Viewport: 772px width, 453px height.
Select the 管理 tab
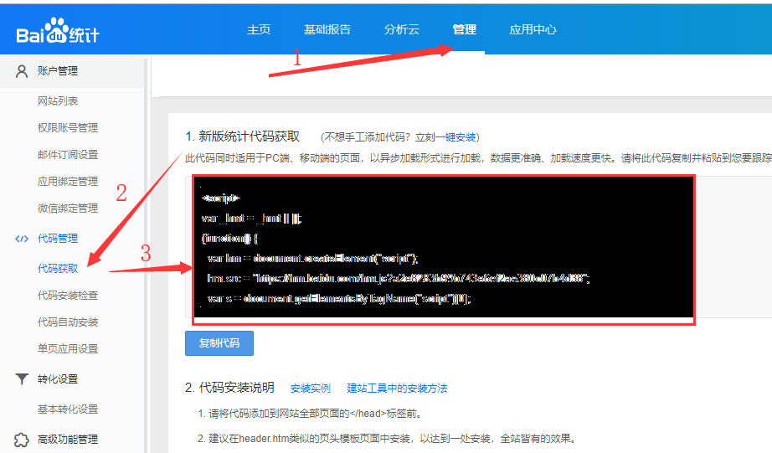464,29
